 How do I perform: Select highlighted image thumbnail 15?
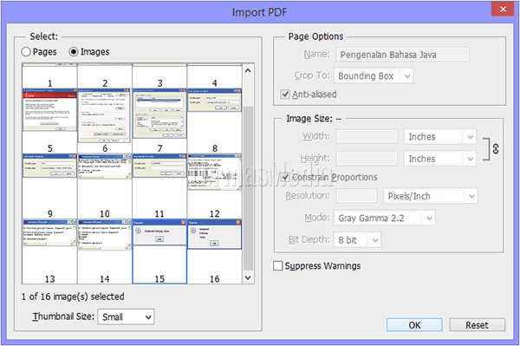pyautogui.click(x=159, y=251)
